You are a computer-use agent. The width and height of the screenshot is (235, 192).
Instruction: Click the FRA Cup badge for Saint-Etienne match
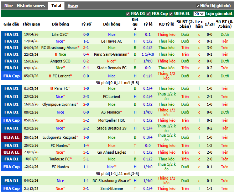pyautogui.click(x=11, y=188)
